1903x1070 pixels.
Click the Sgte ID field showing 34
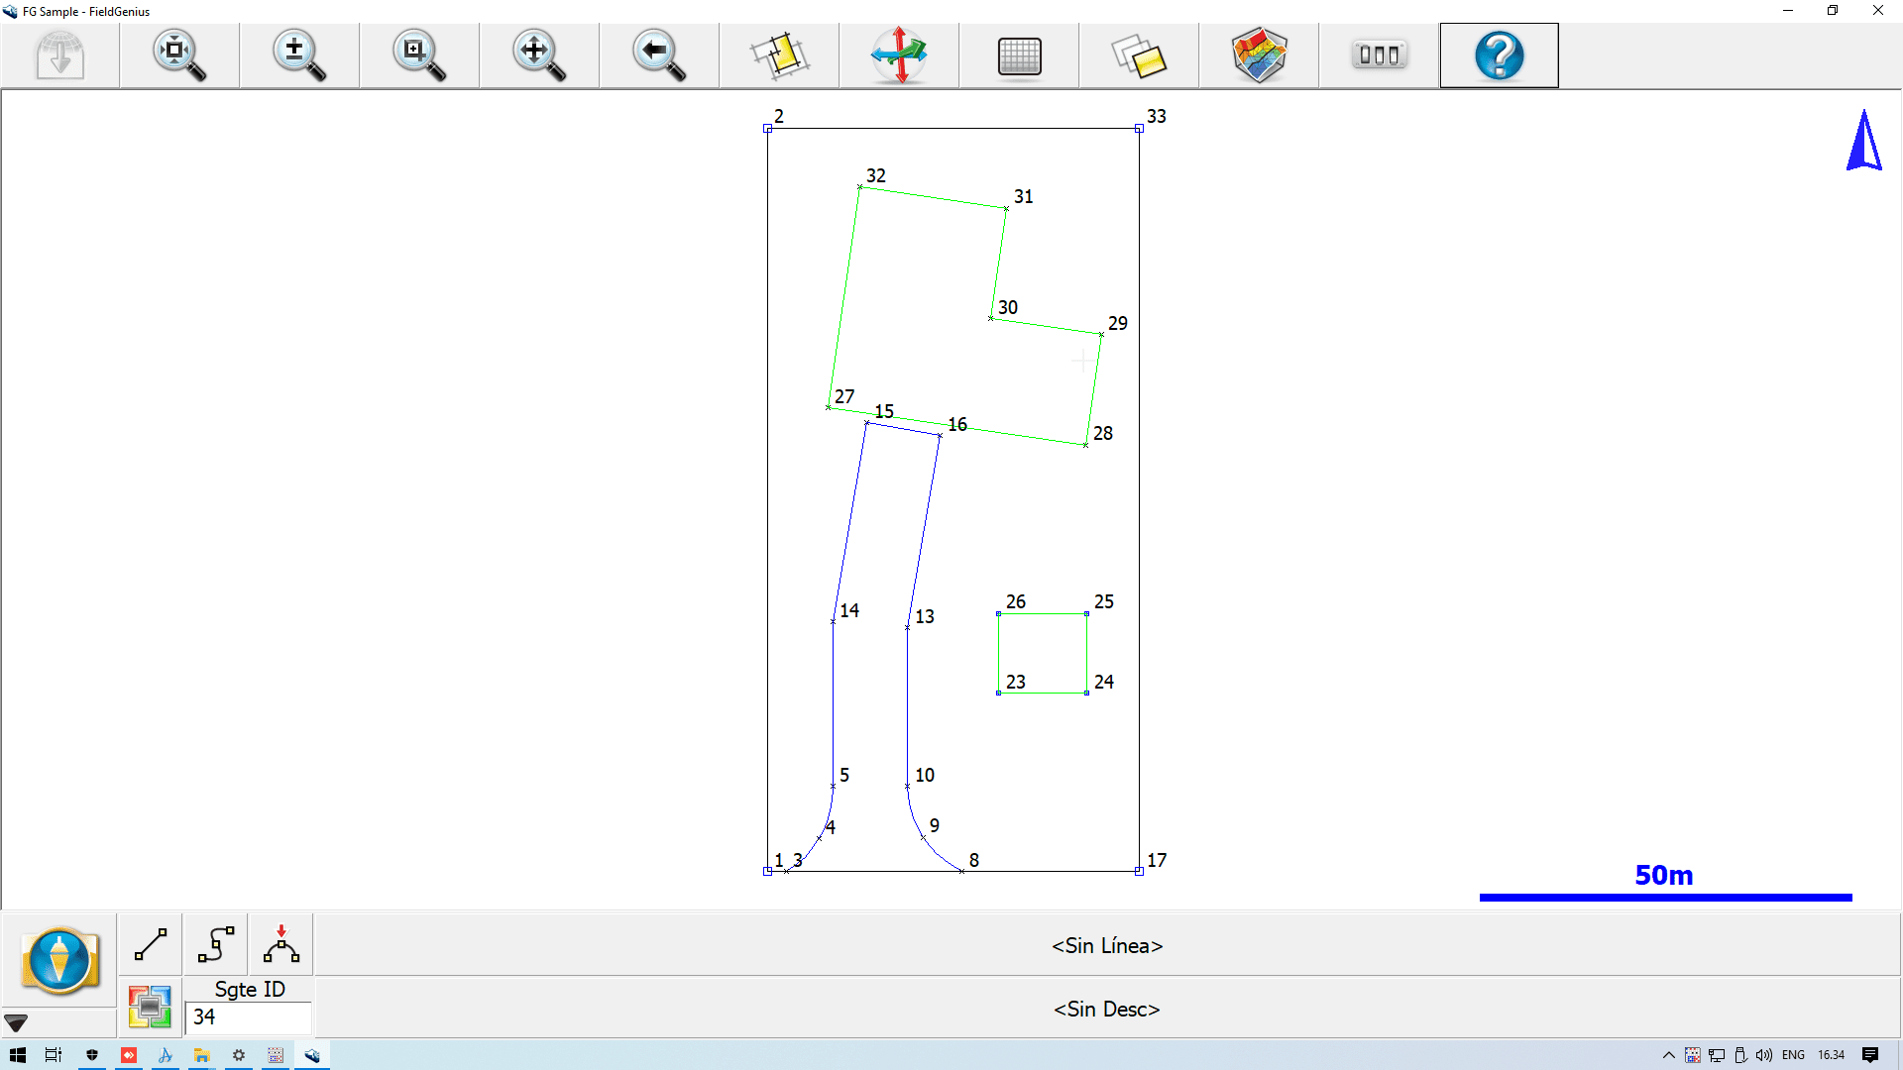248,1017
